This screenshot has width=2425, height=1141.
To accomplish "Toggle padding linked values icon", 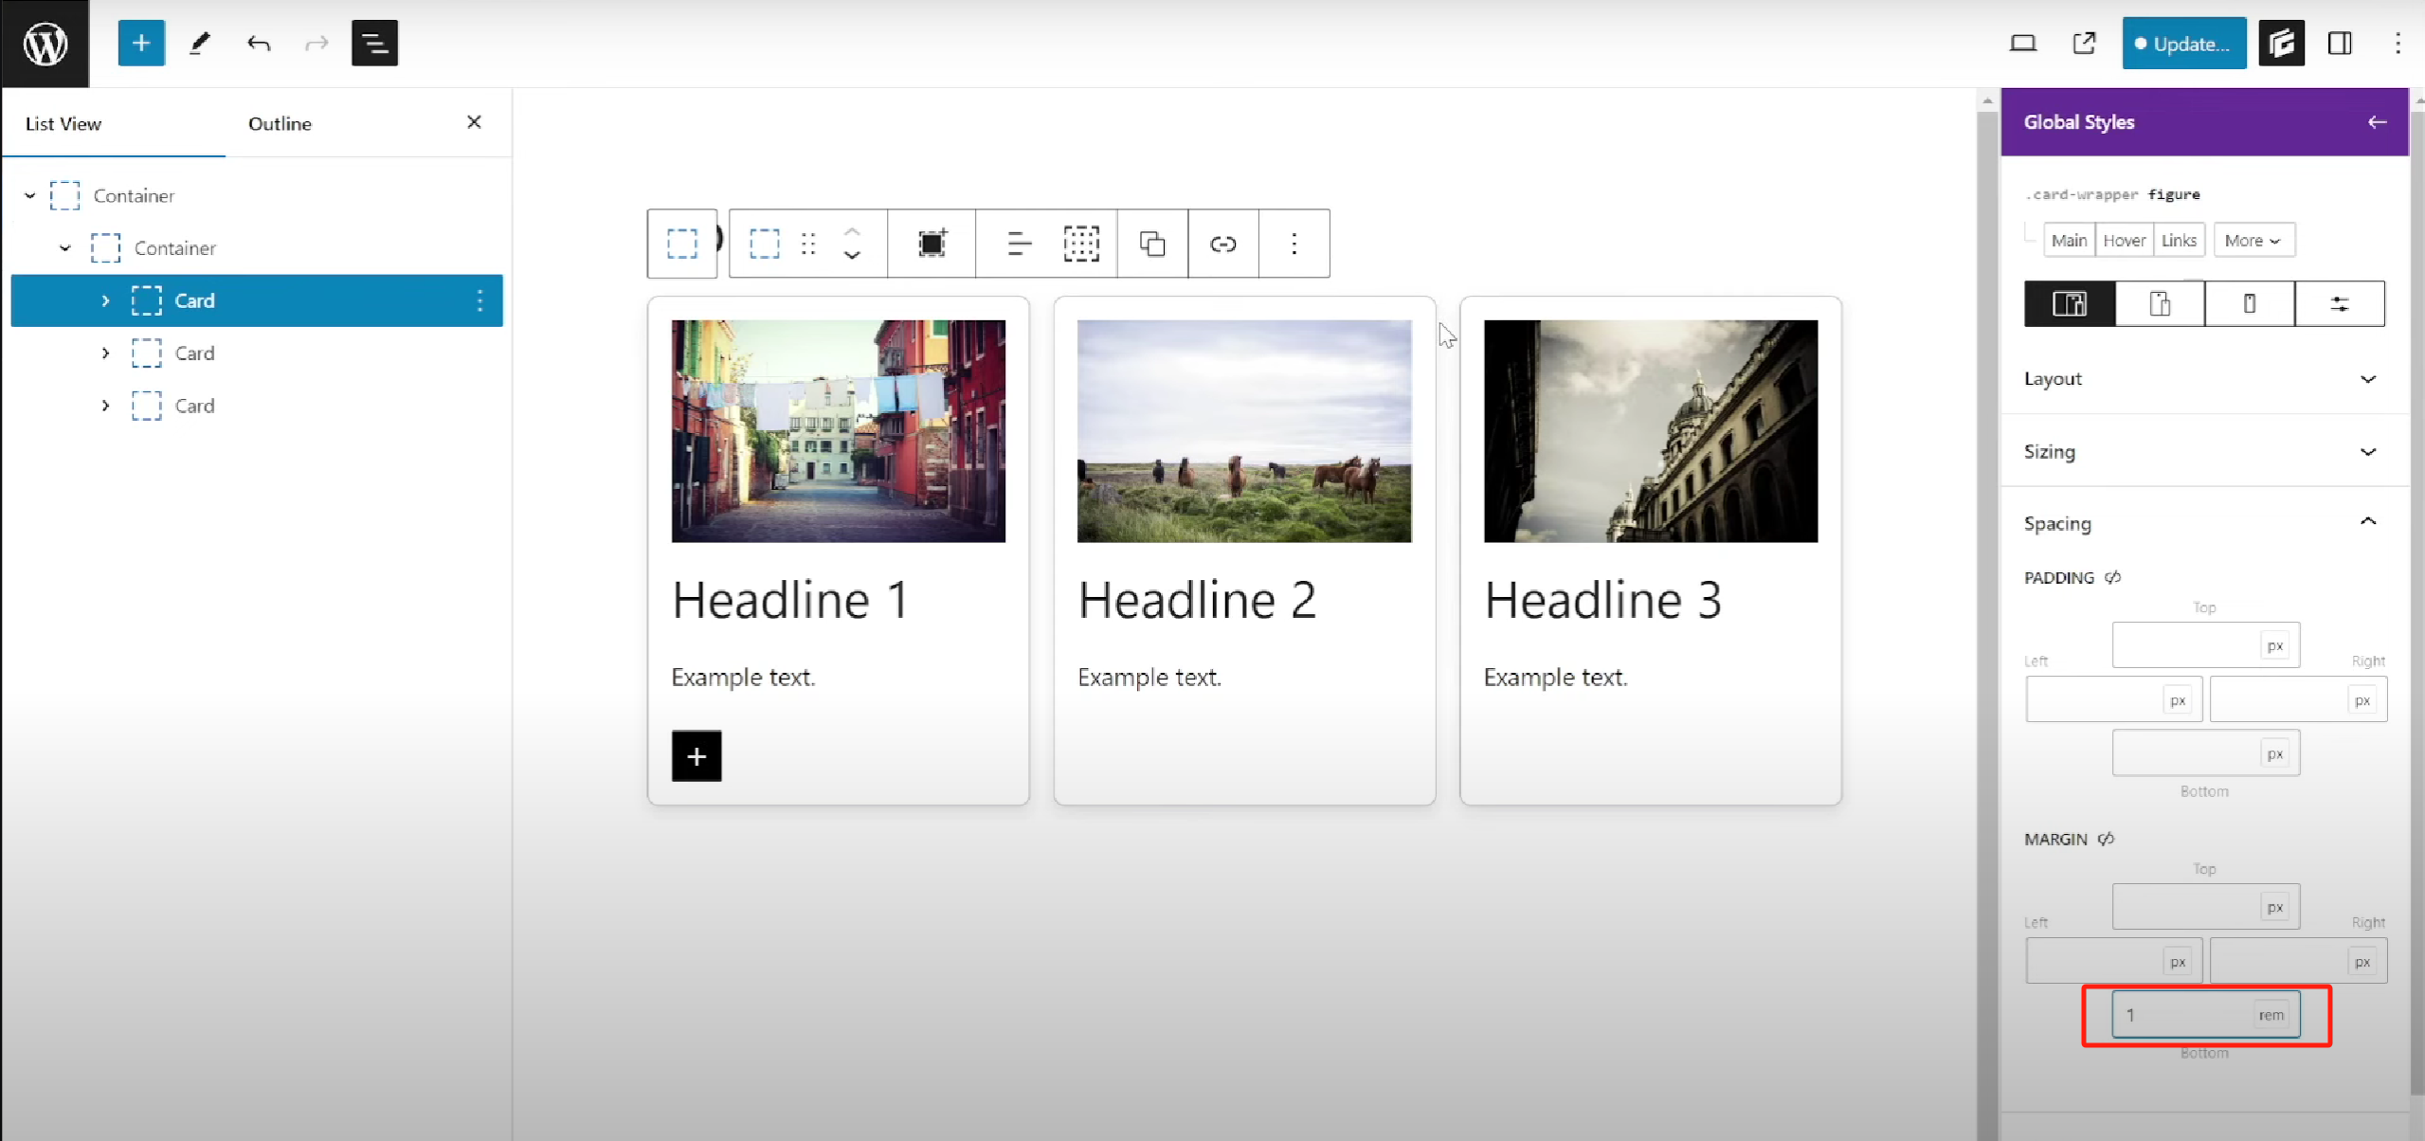I will click(2112, 577).
